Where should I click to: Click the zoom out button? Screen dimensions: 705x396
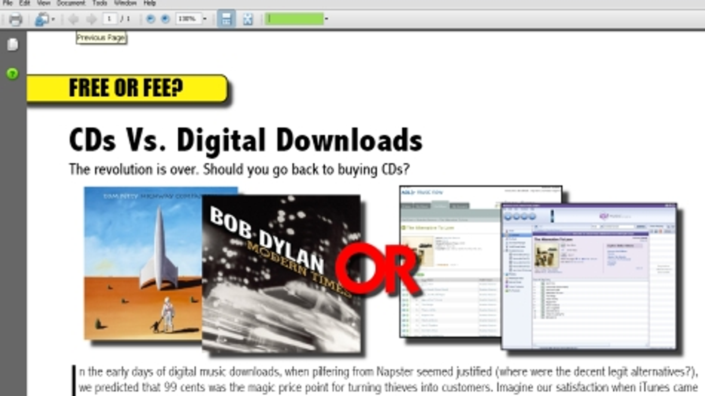[x=150, y=19]
